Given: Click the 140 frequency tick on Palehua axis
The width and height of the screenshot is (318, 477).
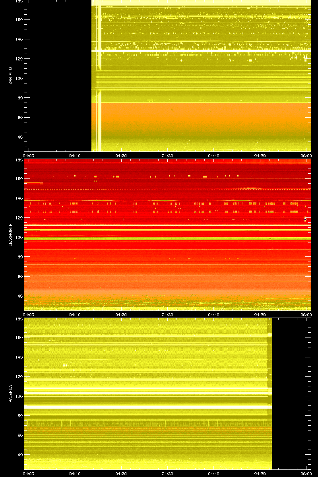Looking at the screenshot, I should pyautogui.click(x=19, y=357).
